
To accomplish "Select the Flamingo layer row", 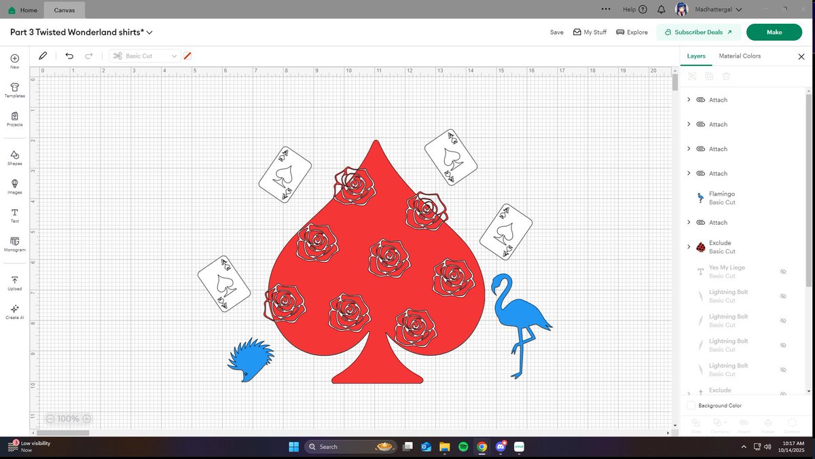I will tap(744, 198).
